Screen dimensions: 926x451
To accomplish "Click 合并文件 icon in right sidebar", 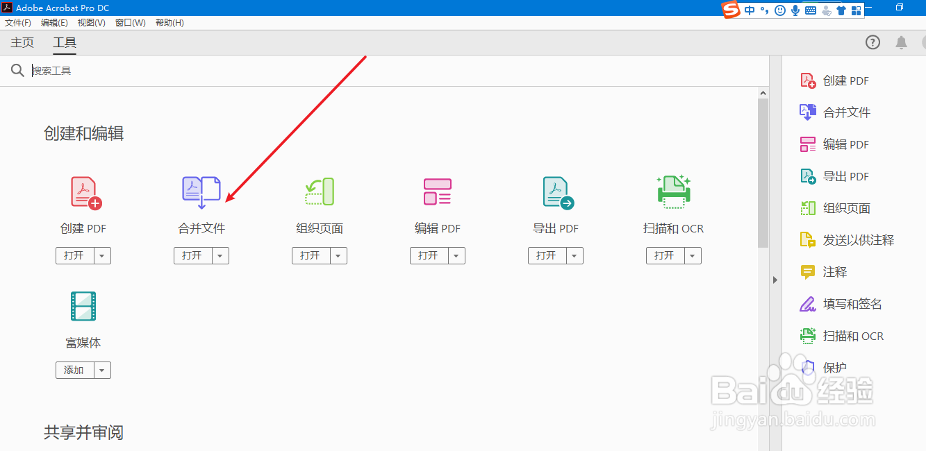I will [x=808, y=112].
